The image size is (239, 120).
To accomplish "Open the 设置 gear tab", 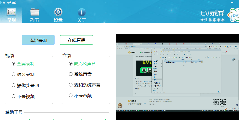I will tap(58, 15).
